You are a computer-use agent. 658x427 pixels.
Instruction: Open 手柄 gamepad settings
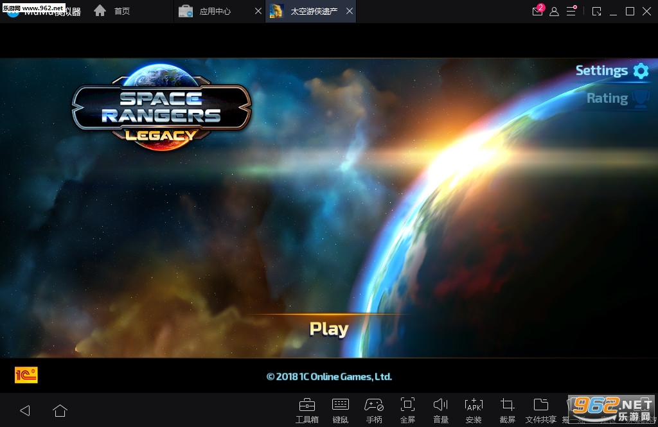[x=374, y=411]
